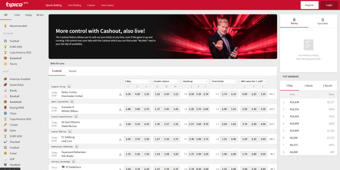Select the Darts icon in sidebar
Image resolution: width=340 pixels, height=170 pixels.
click(6, 130)
